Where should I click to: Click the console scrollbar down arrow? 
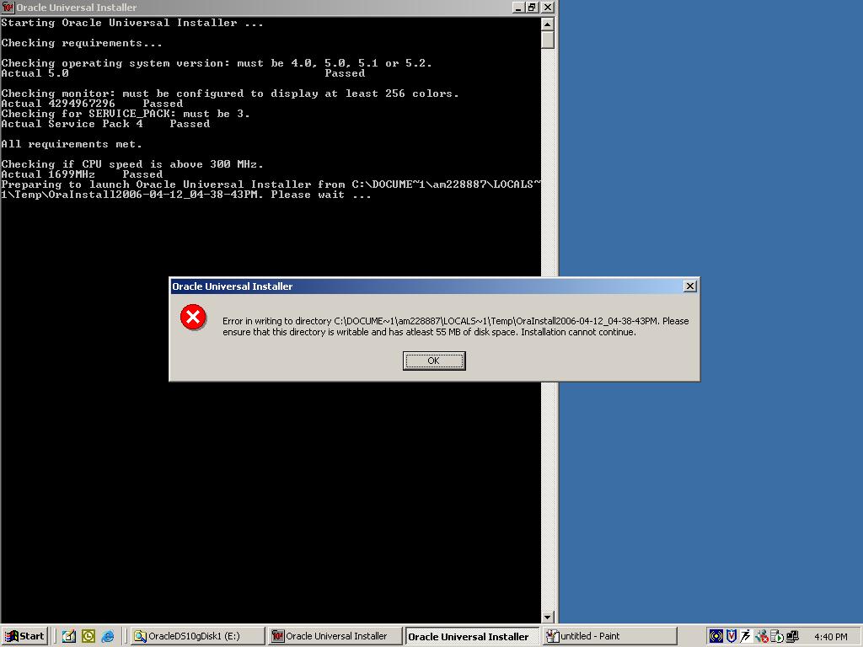click(547, 618)
